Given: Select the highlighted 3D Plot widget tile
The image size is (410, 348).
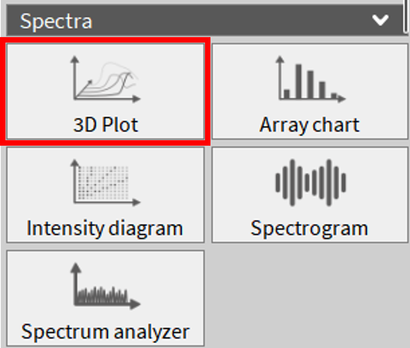Looking at the screenshot, I should pyautogui.click(x=105, y=91).
